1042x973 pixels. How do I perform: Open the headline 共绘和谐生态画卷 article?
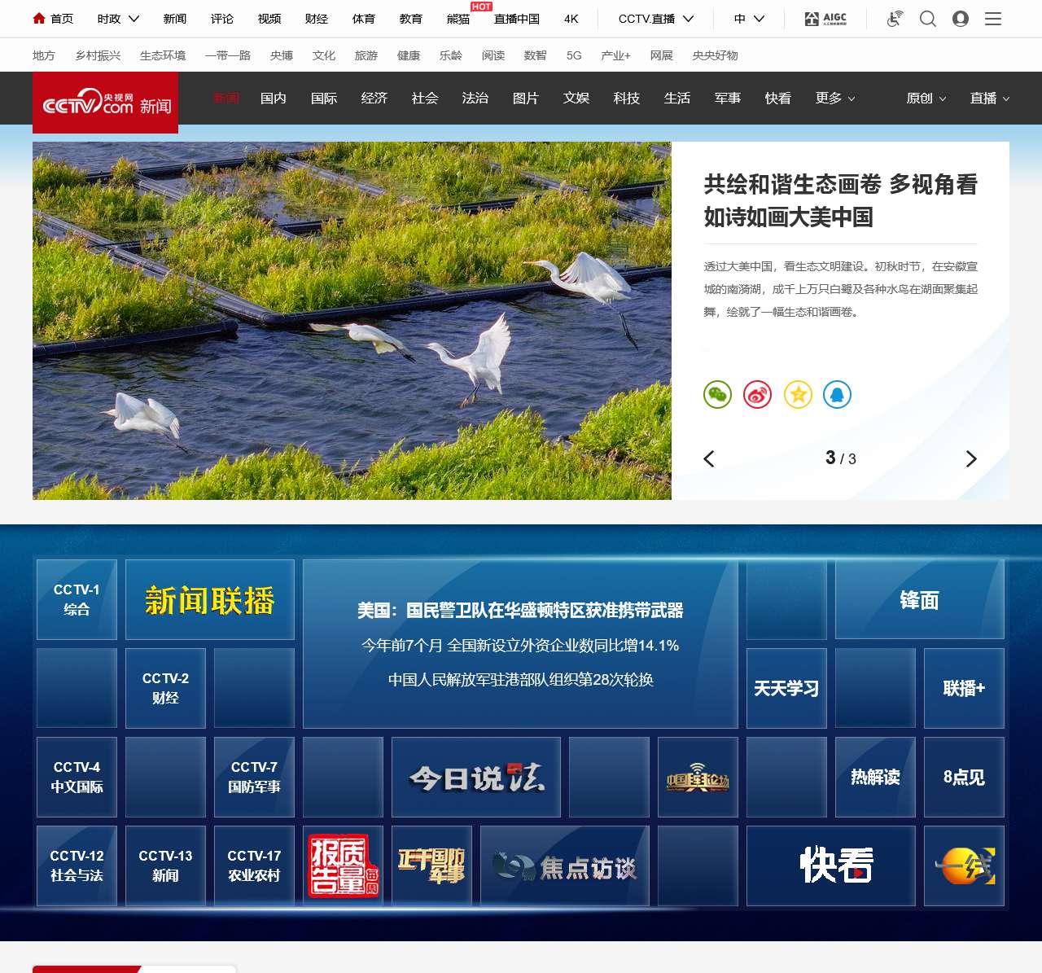click(840, 200)
